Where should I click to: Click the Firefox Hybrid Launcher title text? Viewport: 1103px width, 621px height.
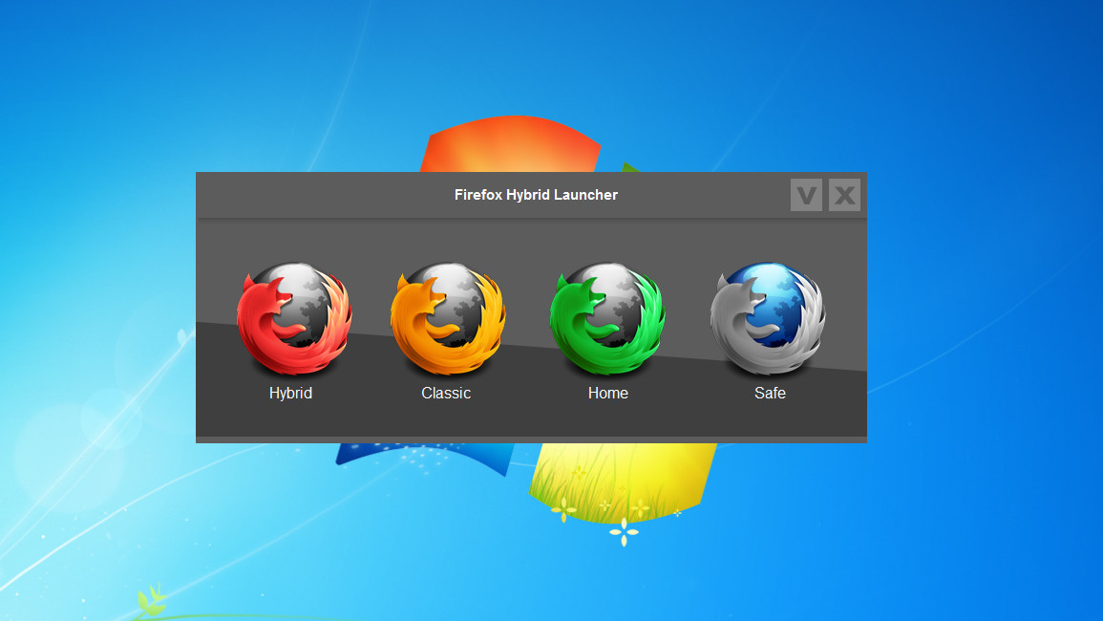pos(536,195)
